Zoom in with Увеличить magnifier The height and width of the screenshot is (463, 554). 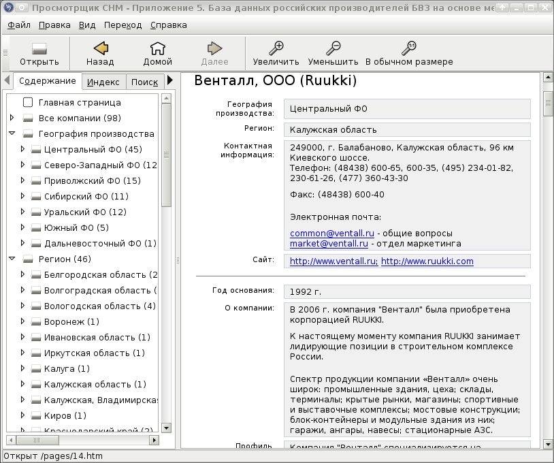pos(276,54)
